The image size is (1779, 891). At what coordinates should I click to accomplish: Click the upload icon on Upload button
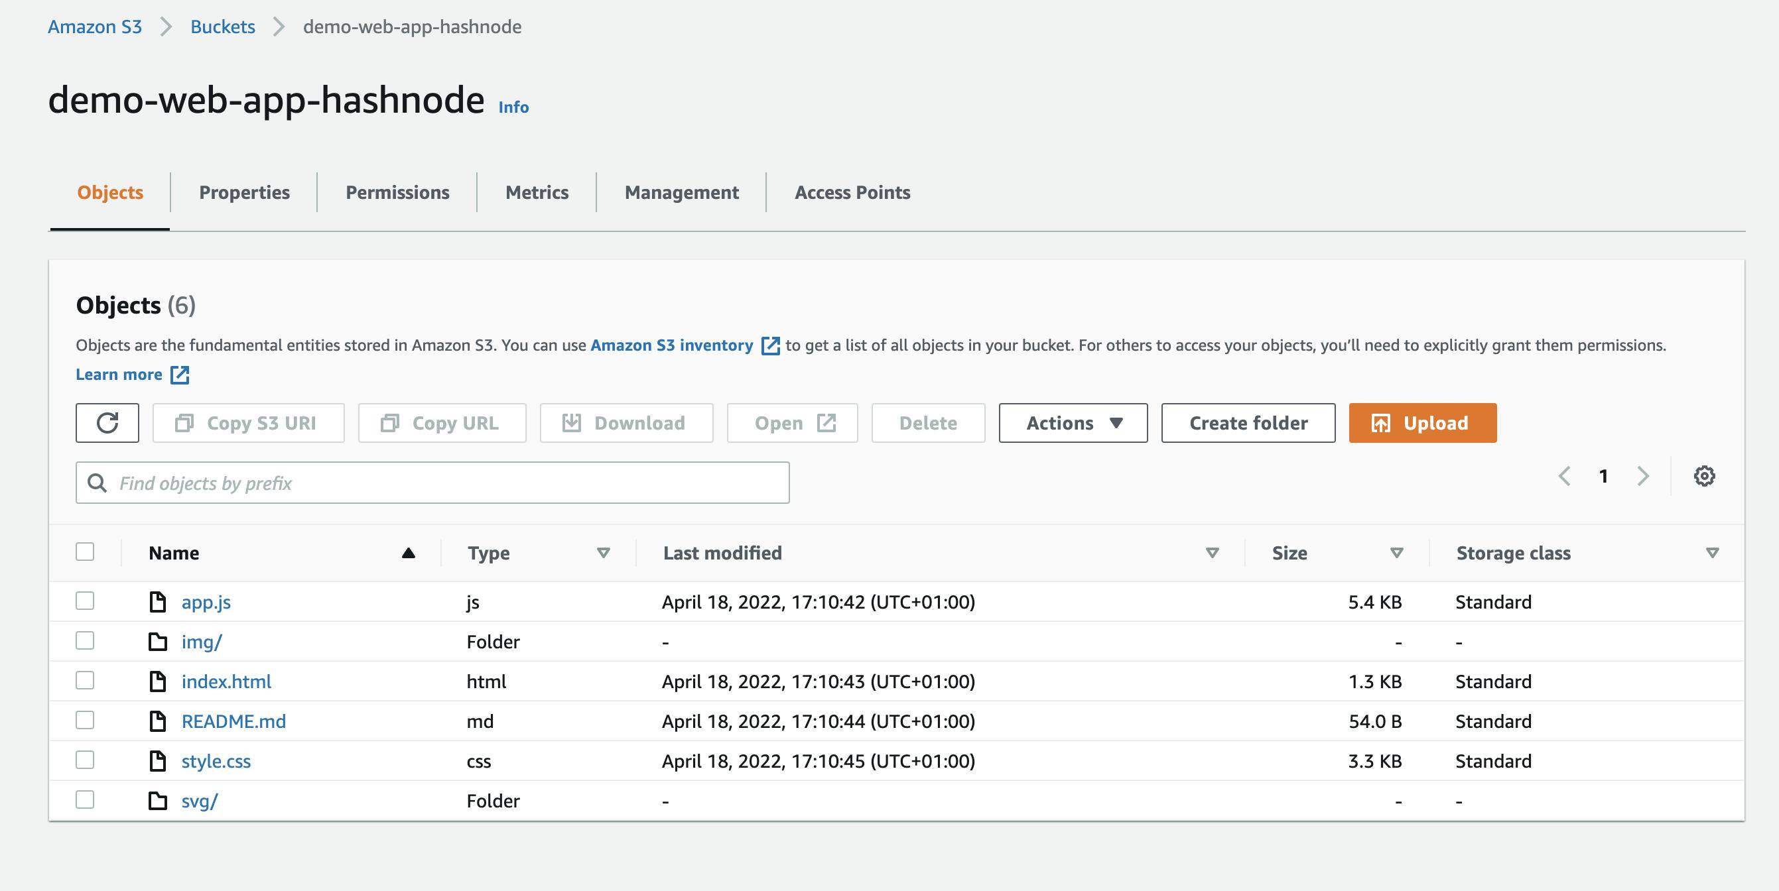point(1380,423)
